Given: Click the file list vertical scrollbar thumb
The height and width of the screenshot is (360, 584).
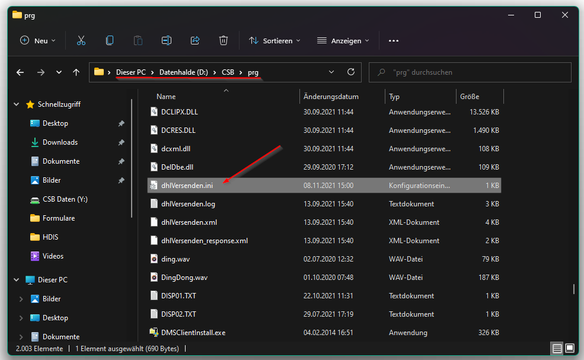Looking at the screenshot, I should pos(573,289).
